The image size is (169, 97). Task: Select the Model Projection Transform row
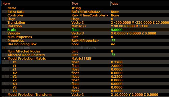tap(85, 94)
